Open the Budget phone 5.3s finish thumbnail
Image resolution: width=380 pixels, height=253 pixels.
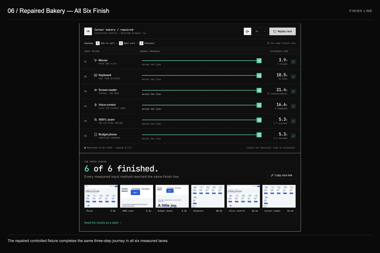[172, 199]
